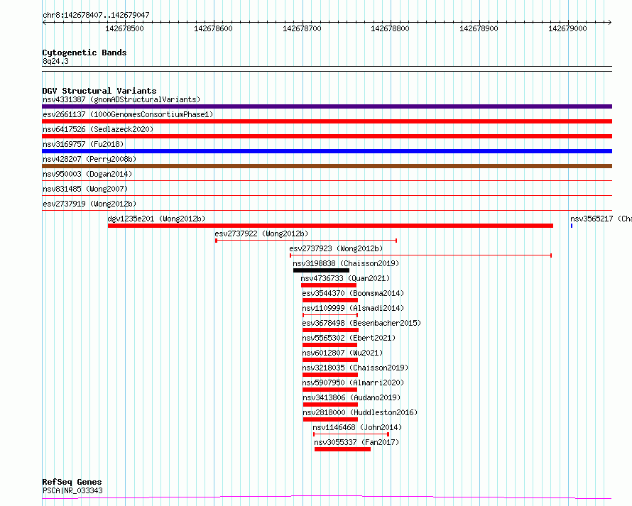632x506 pixels.
Task: Click the RefSeq Genes track title
Action: coord(72,482)
